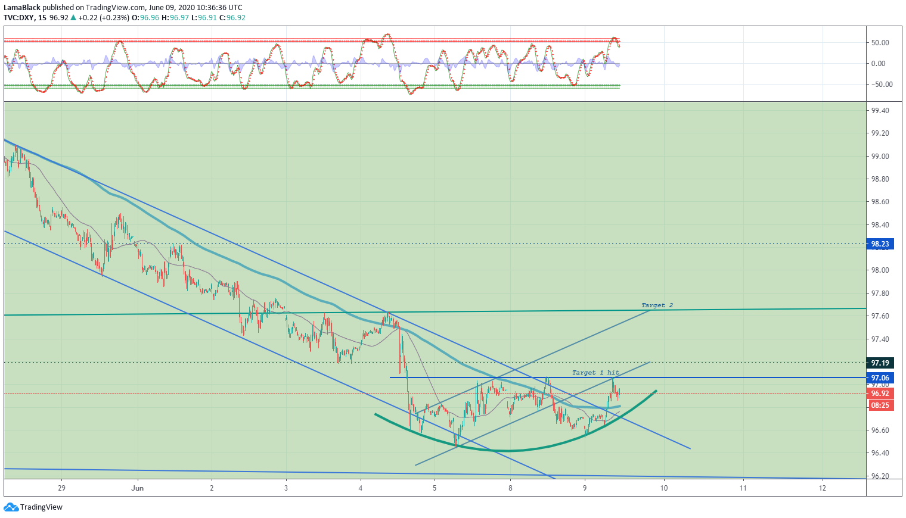Click the 97.60 price axis value

[x=880, y=316]
